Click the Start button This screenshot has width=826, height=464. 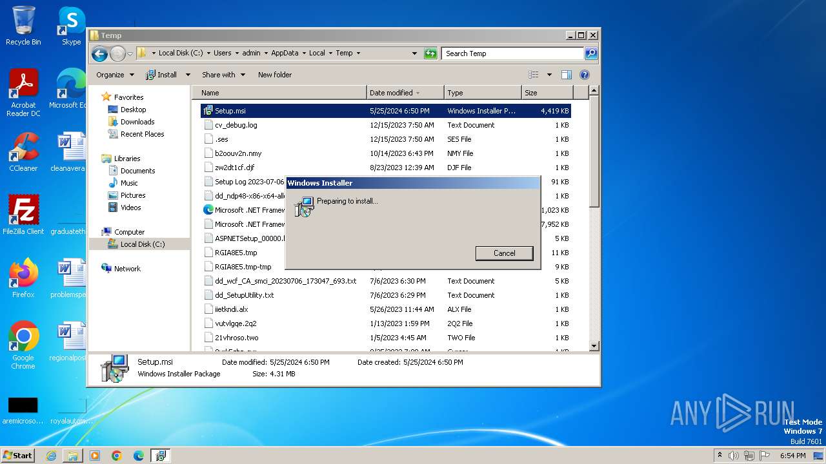pyautogui.click(x=18, y=455)
